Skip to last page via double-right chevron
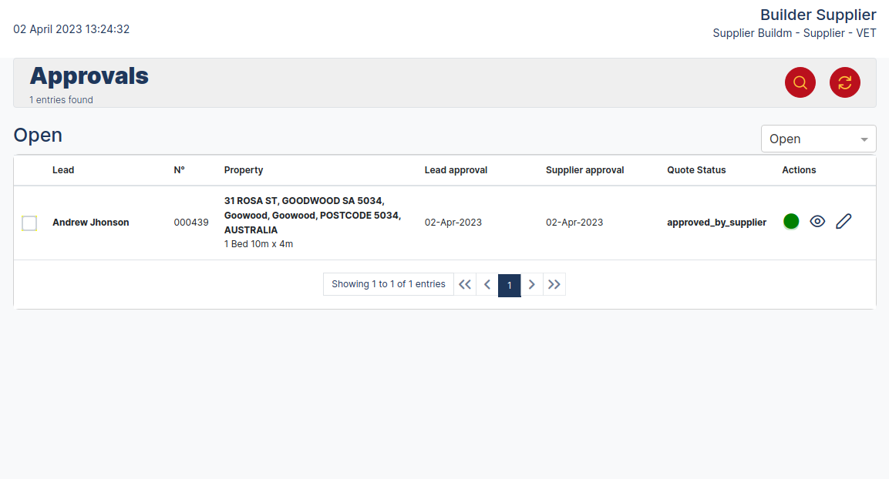This screenshot has height=479, width=889. pos(554,284)
